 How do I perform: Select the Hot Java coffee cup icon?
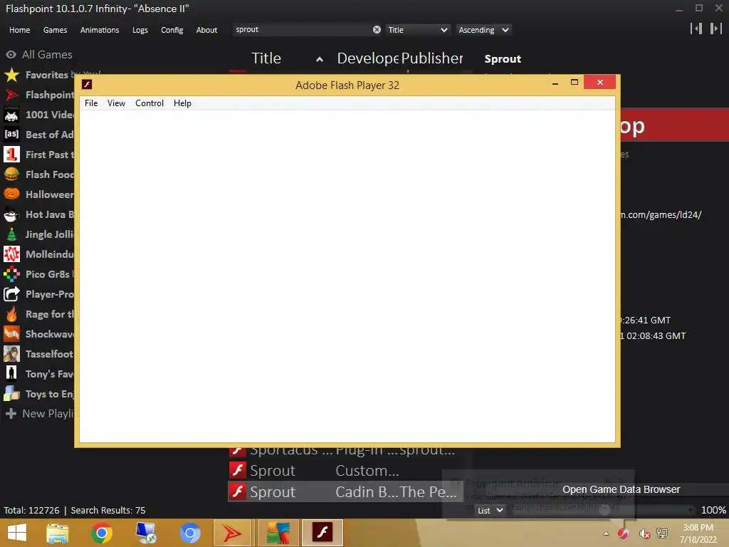[11, 214]
